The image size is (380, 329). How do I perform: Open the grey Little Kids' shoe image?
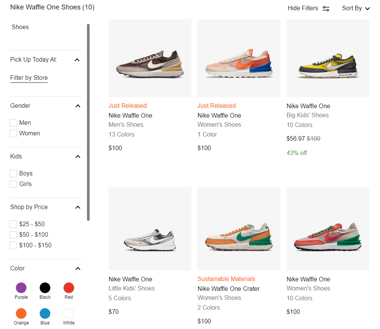pyautogui.click(x=150, y=229)
